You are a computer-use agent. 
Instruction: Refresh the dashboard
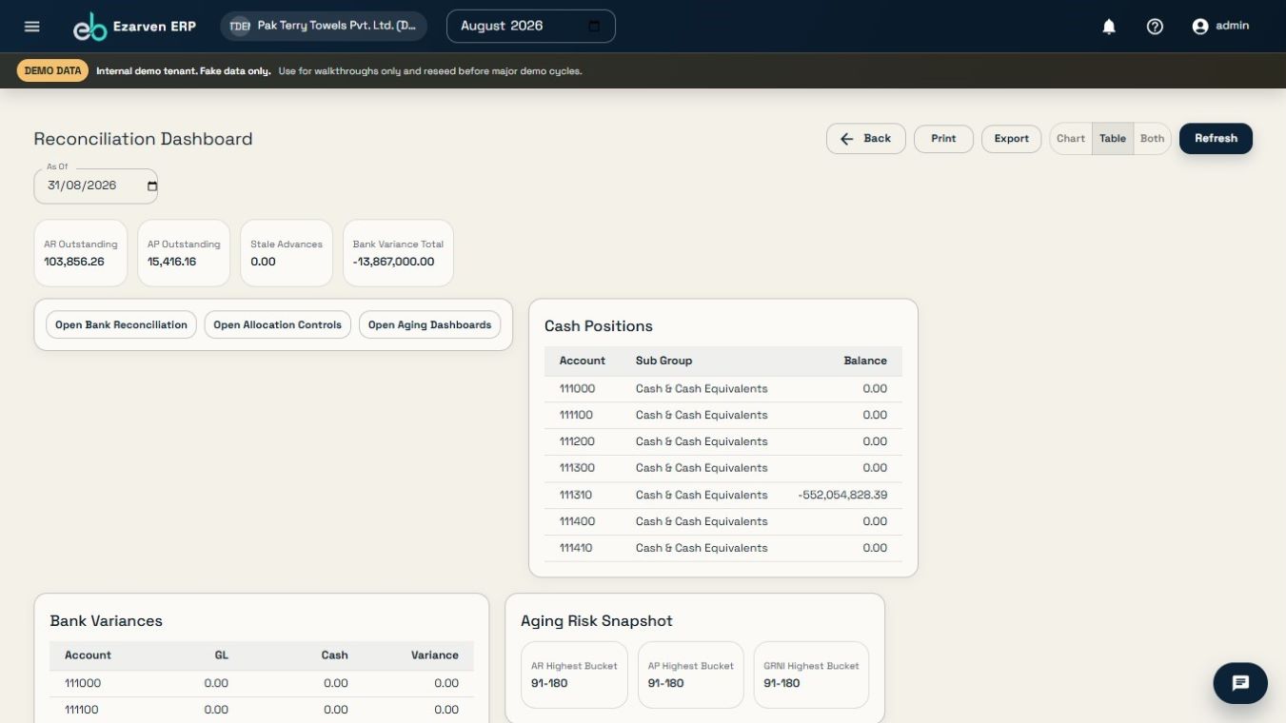[1216, 139]
